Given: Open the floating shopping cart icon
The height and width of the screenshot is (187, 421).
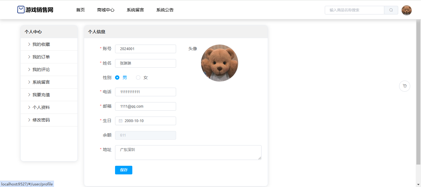Looking at the screenshot, I should [405, 86].
